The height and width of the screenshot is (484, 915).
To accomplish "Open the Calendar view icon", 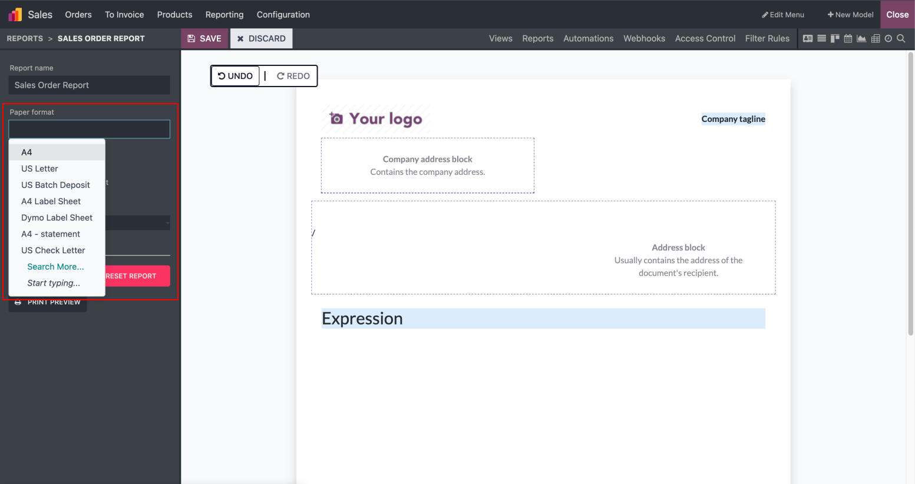I will click(x=848, y=38).
